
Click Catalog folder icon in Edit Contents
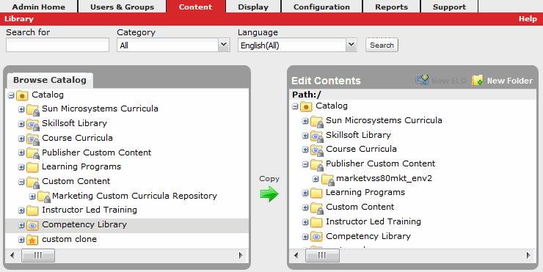(306, 106)
